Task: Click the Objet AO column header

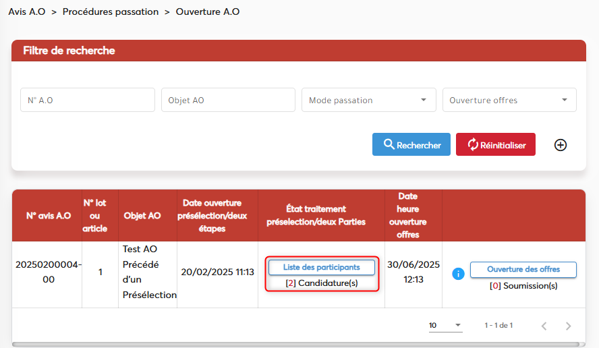Action: point(142,216)
